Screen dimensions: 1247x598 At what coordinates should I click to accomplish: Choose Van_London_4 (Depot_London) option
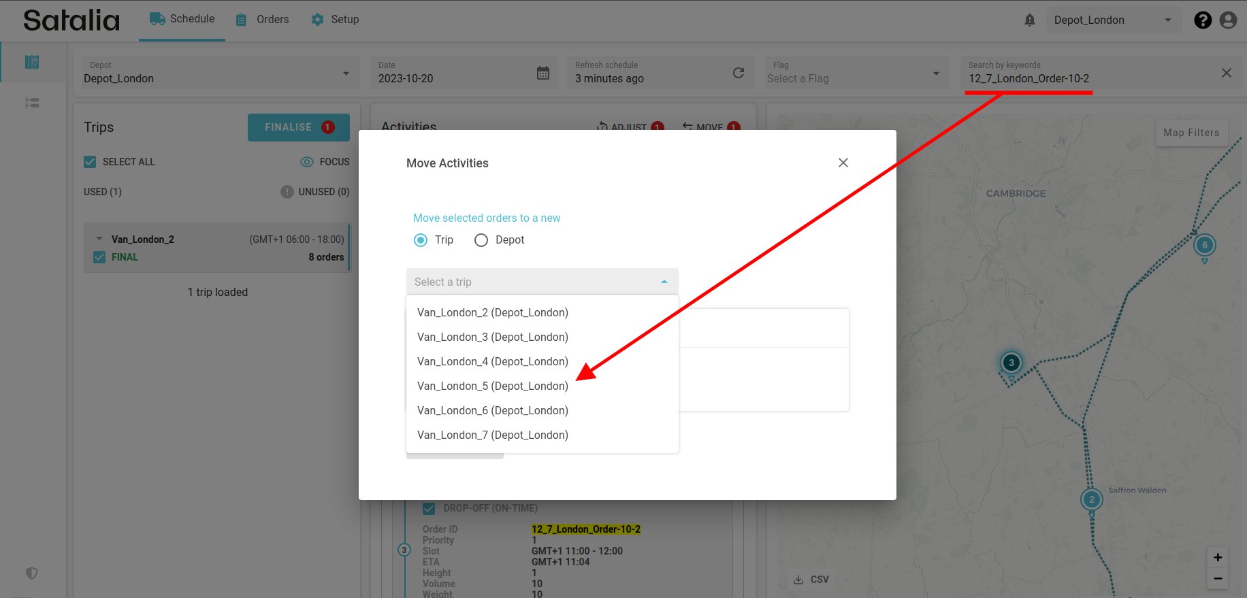[x=542, y=361]
